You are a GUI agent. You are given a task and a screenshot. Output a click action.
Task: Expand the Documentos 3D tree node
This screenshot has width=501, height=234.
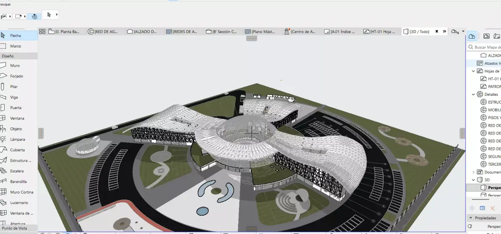tap(473, 172)
